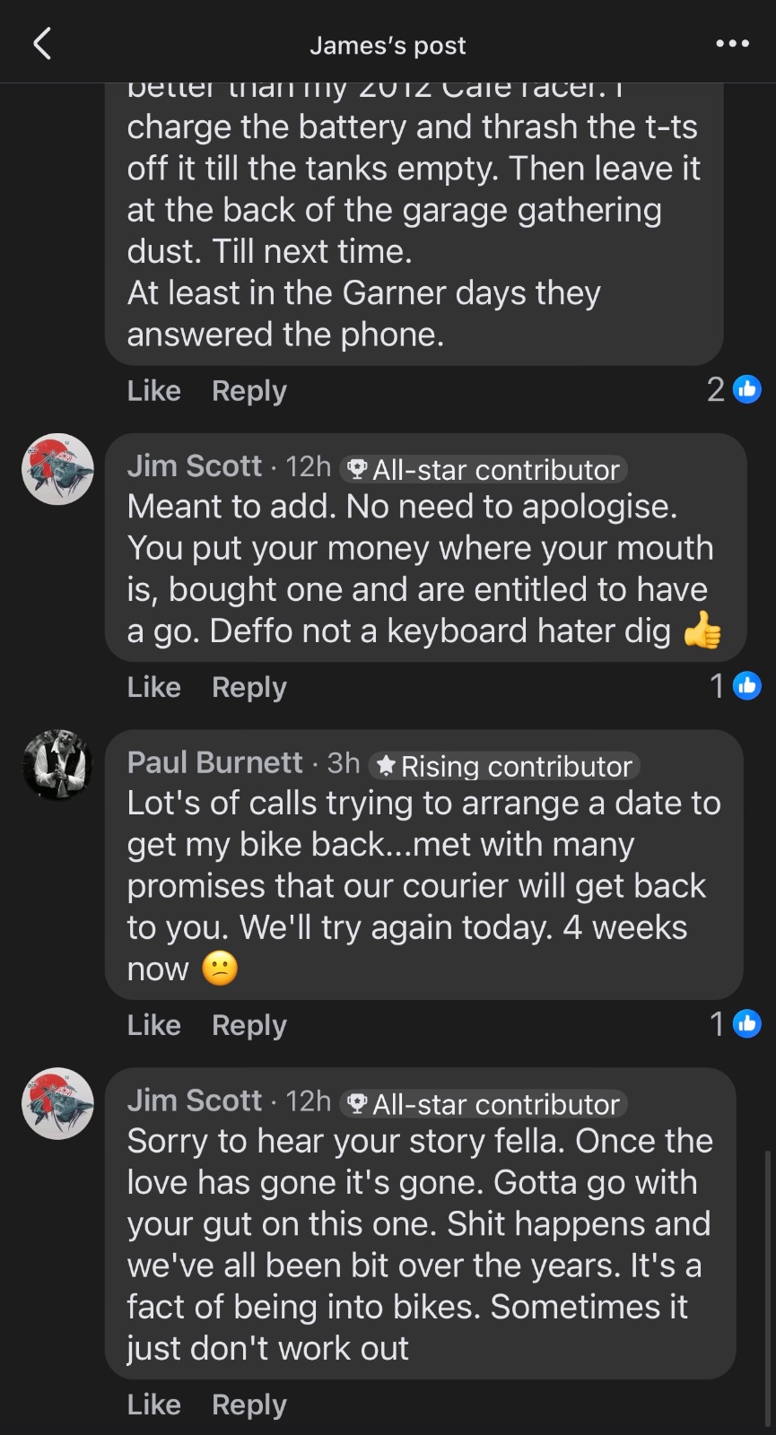Reply to Paul Burnett's courier comment
The height and width of the screenshot is (1435, 776).
[x=249, y=1025]
